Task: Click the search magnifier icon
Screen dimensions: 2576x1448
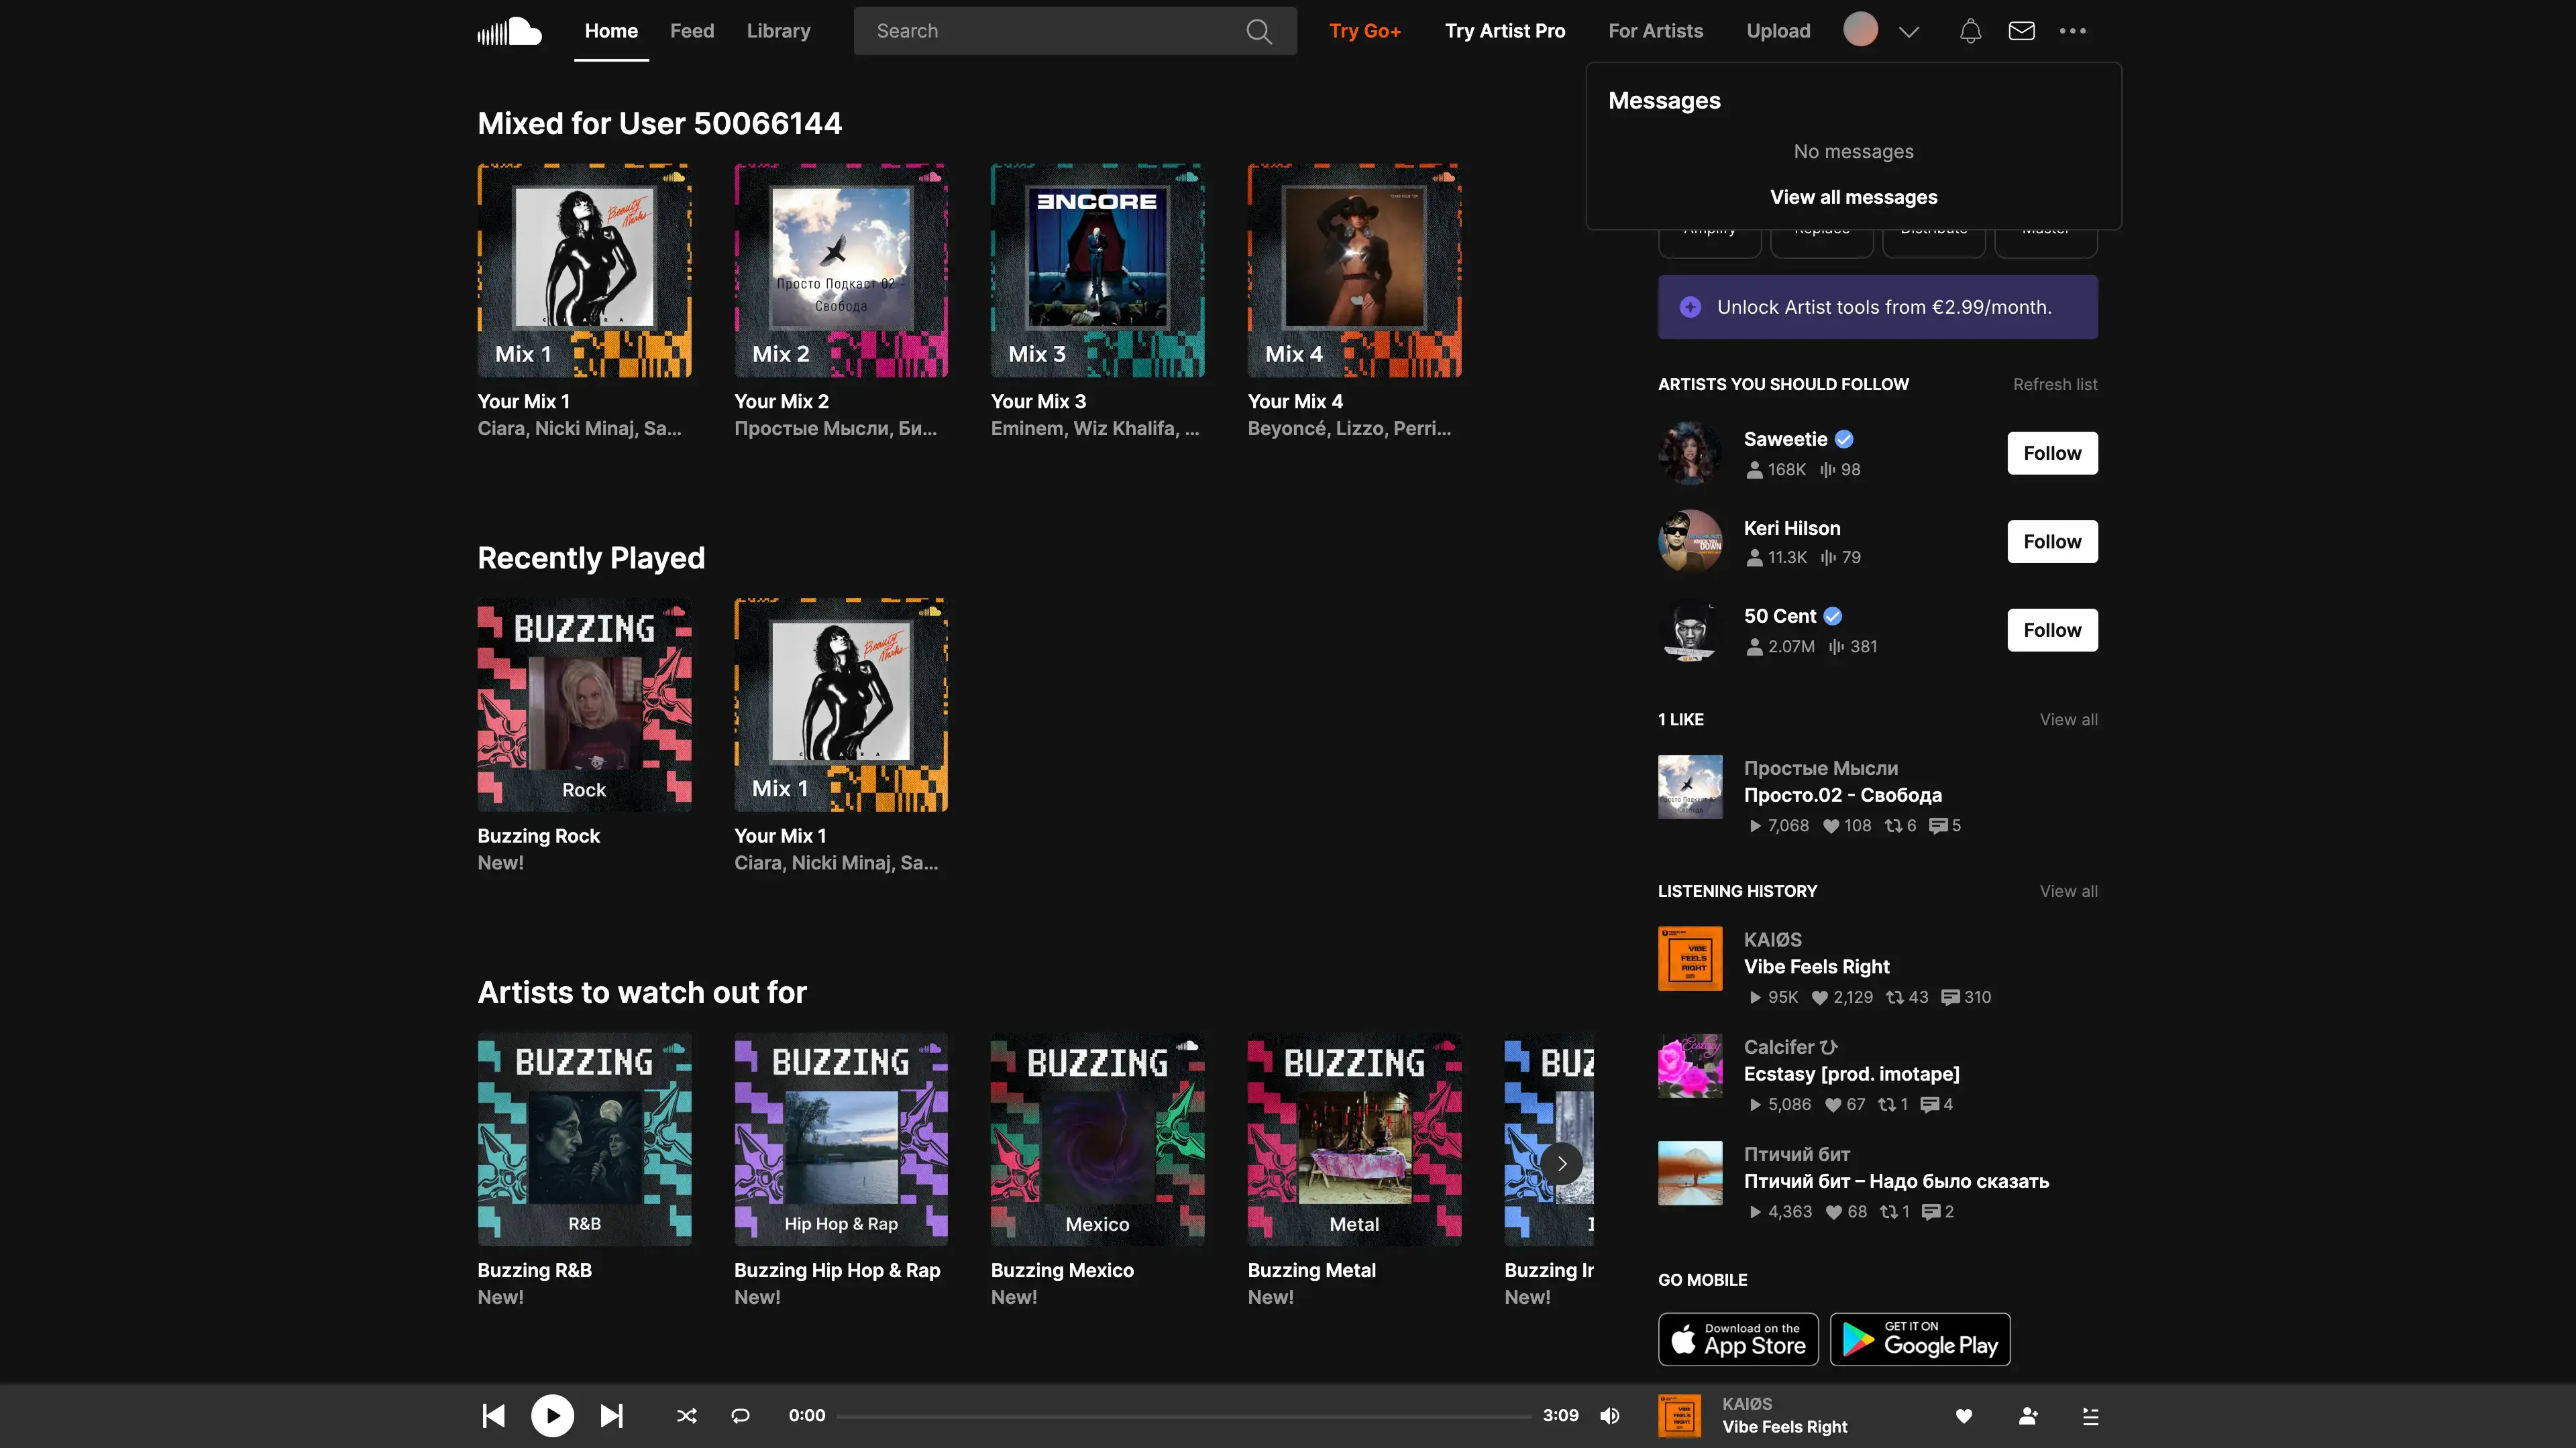Action: pos(1258,31)
